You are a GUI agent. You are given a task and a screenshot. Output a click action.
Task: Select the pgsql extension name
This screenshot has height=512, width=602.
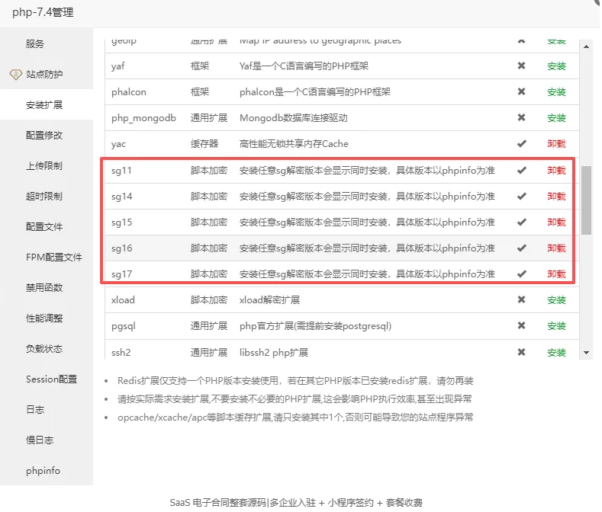click(124, 326)
